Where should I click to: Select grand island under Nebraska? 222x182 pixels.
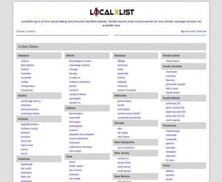(124, 101)
